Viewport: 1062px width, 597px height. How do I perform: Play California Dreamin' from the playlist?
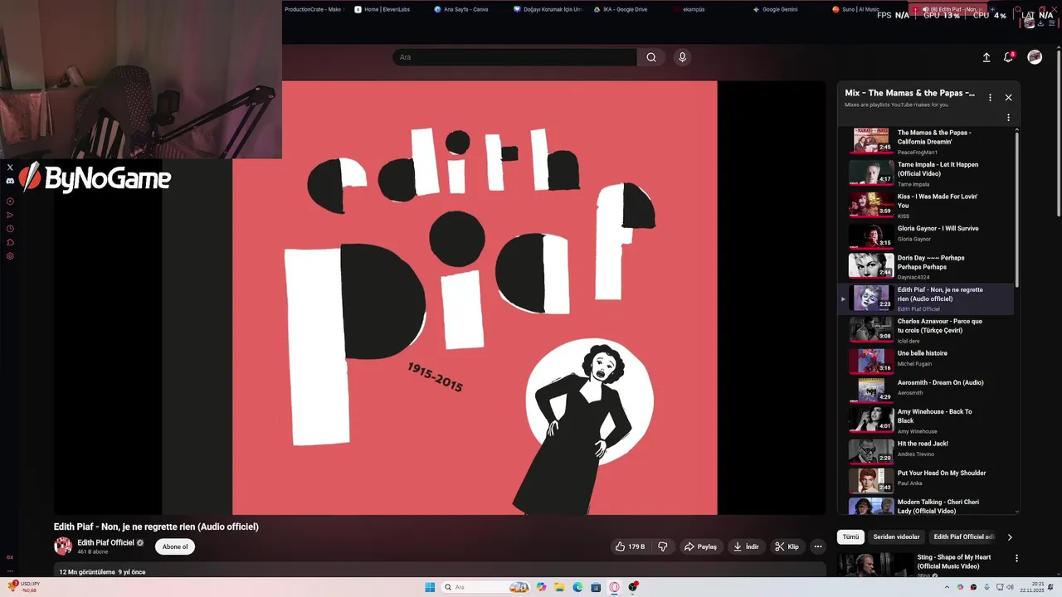925,141
